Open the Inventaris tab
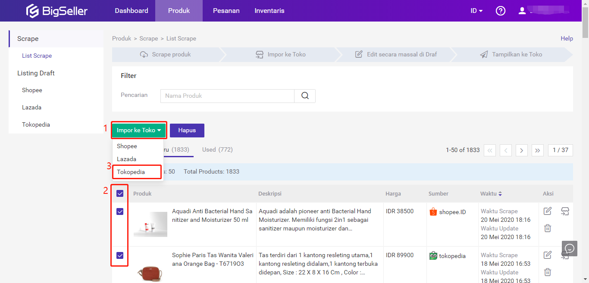 click(x=269, y=11)
